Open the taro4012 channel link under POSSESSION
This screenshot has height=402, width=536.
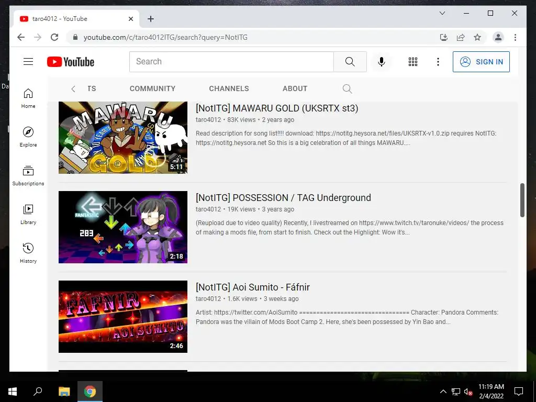(x=208, y=209)
